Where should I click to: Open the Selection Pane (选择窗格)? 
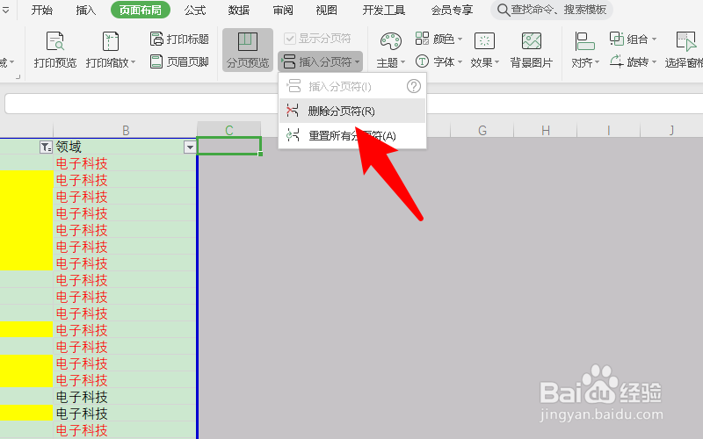click(x=685, y=50)
